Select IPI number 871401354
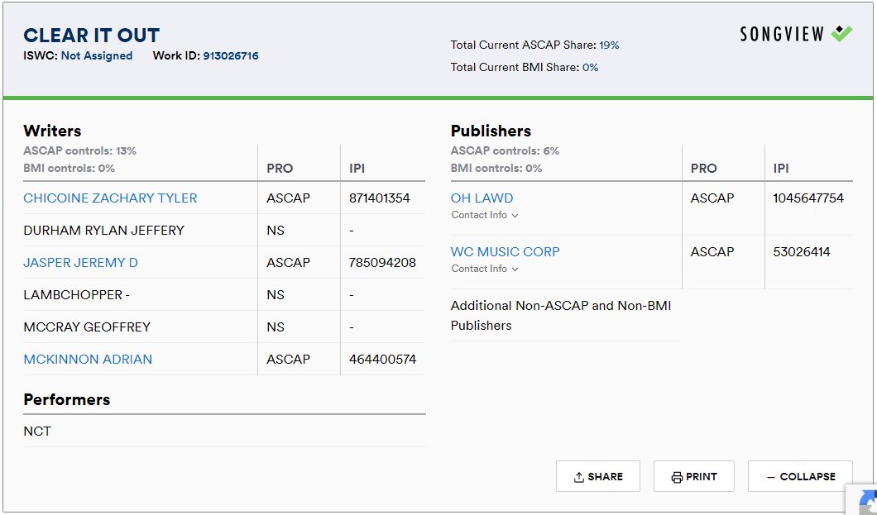The height and width of the screenshot is (515, 877). 379,198
